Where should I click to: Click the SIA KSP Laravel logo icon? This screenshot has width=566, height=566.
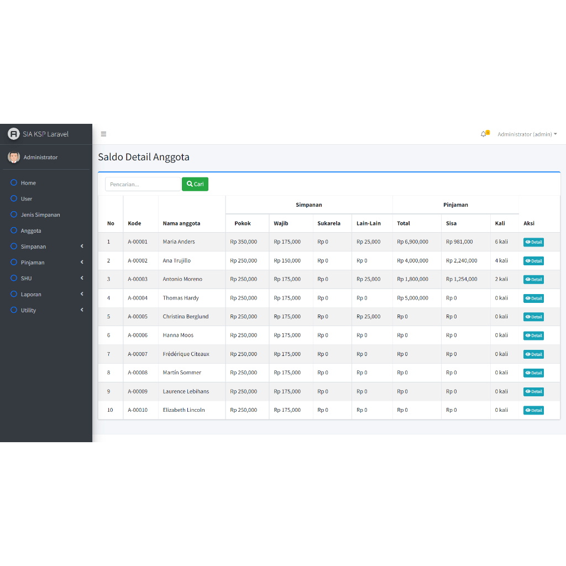click(x=14, y=134)
